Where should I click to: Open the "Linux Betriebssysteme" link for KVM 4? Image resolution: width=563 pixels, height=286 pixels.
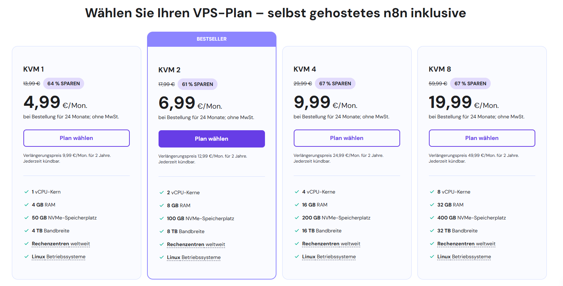[329, 257]
